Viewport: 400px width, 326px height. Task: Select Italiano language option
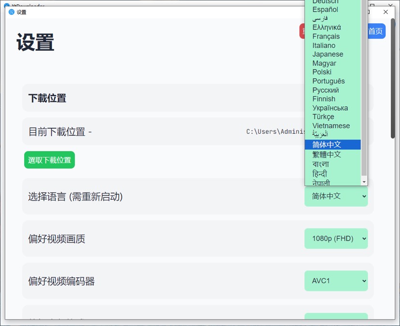[x=333, y=45]
